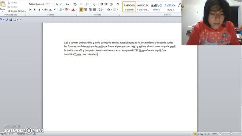Apply text highlight color
The height and width of the screenshot is (136, 242).
point(67,10)
